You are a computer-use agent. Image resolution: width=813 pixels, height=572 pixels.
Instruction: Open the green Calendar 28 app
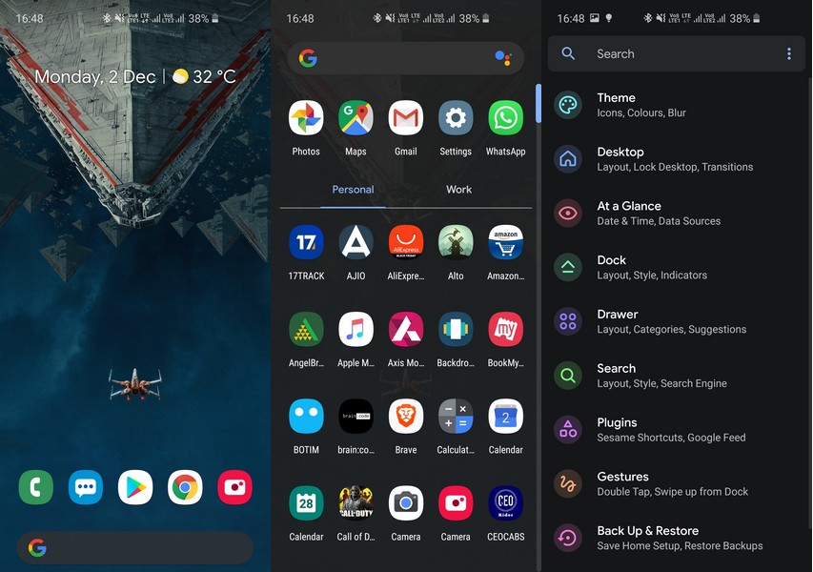tap(306, 503)
